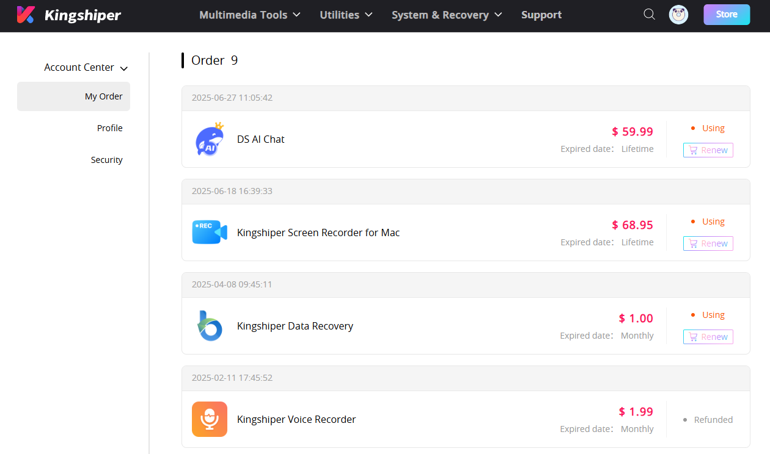Click Monthly expiry of Voice Recorder
Screen dimensions: 770x454
(637, 429)
